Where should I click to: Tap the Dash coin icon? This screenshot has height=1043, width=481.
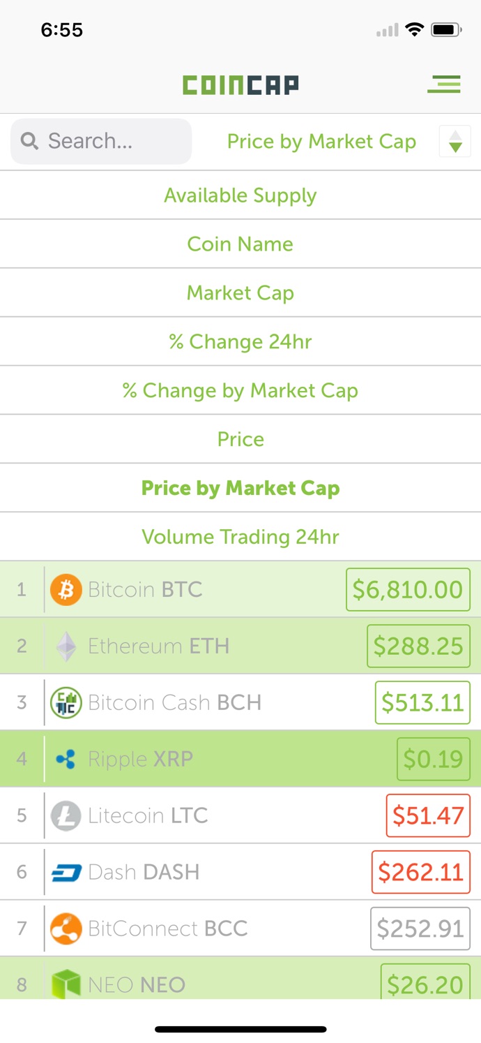pos(66,873)
